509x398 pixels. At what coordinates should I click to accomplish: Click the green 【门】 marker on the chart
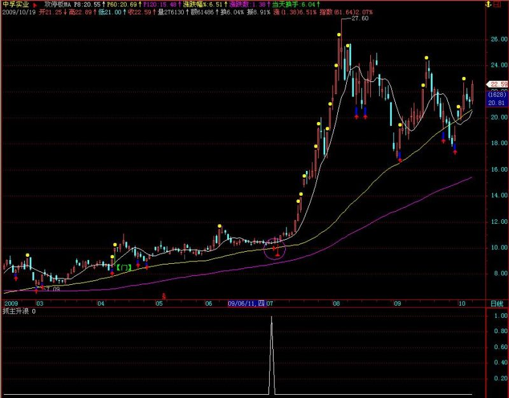tap(124, 268)
